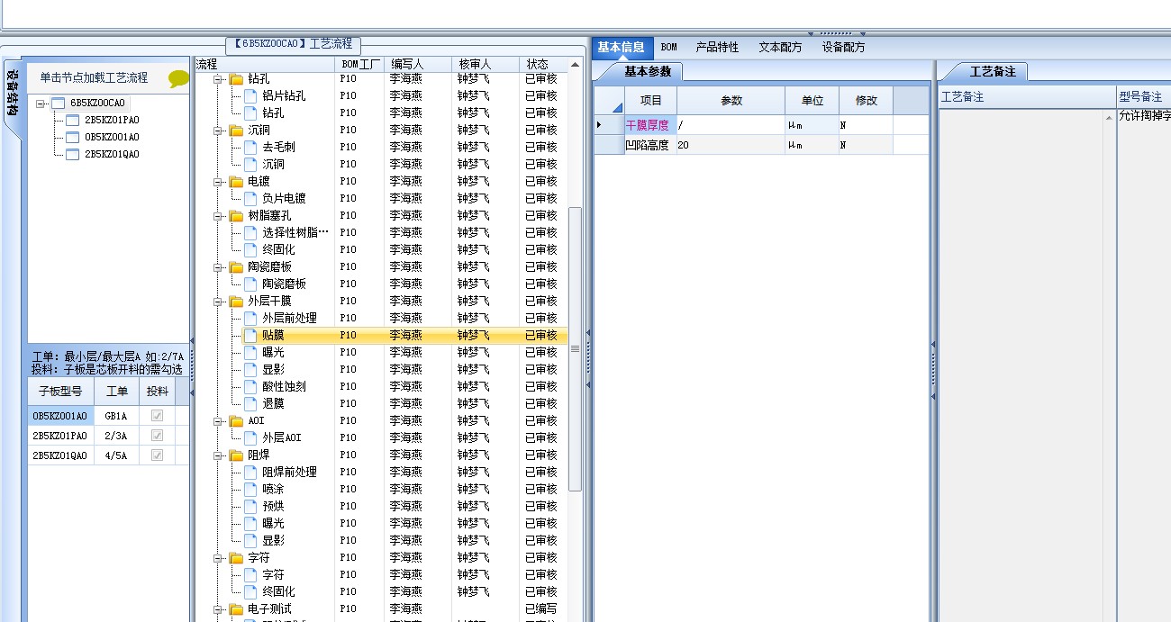Click the 参数 column header
This screenshot has height=622, width=1171.
tap(731, 101)
